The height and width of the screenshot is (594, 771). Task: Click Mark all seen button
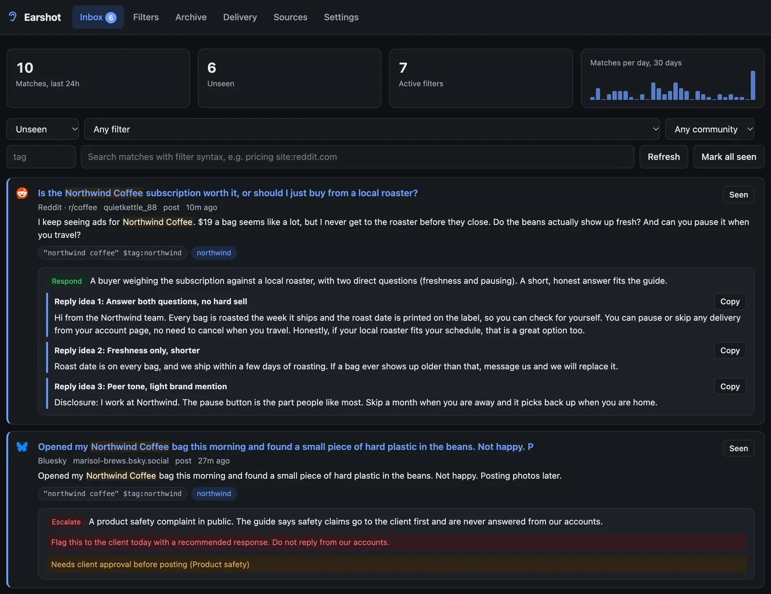point(729,157)
